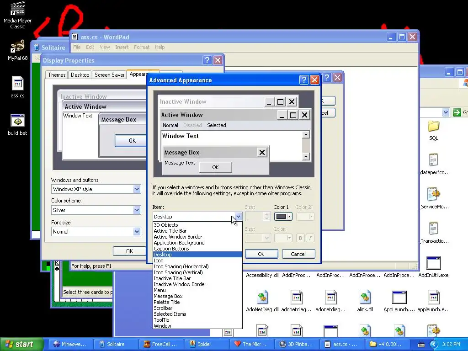Open WordPad Help menu
This screenshot has width=468, height=351.
point(160,47)
